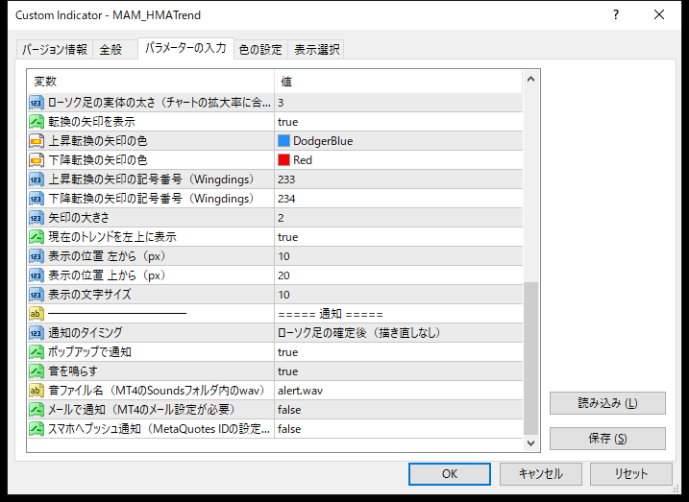The height and width of the screenshot is (502, 689).
Task: Toggle true value of 音を鳴らす
Action: point(398,371)
